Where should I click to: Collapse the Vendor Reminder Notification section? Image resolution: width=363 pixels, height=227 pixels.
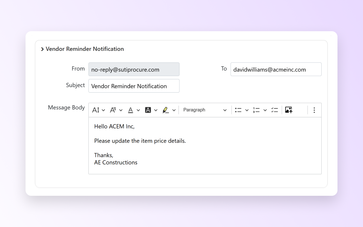point(43,49)
